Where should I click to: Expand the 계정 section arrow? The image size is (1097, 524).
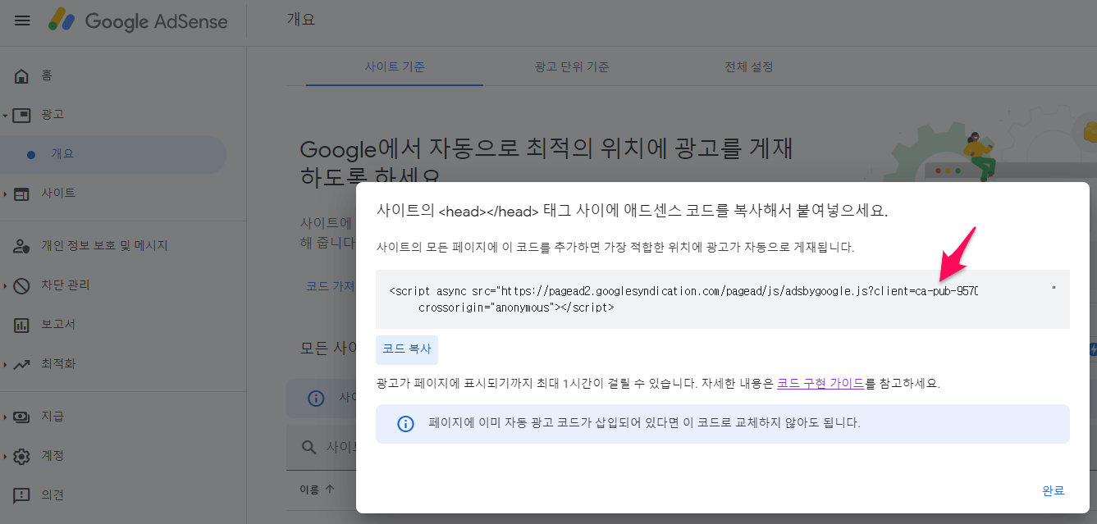(x=5, y=456)
